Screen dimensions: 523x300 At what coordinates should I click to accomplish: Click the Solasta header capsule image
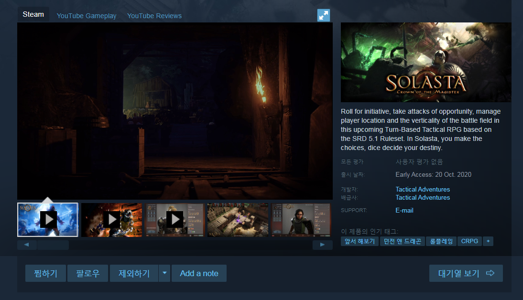point(426,62)
